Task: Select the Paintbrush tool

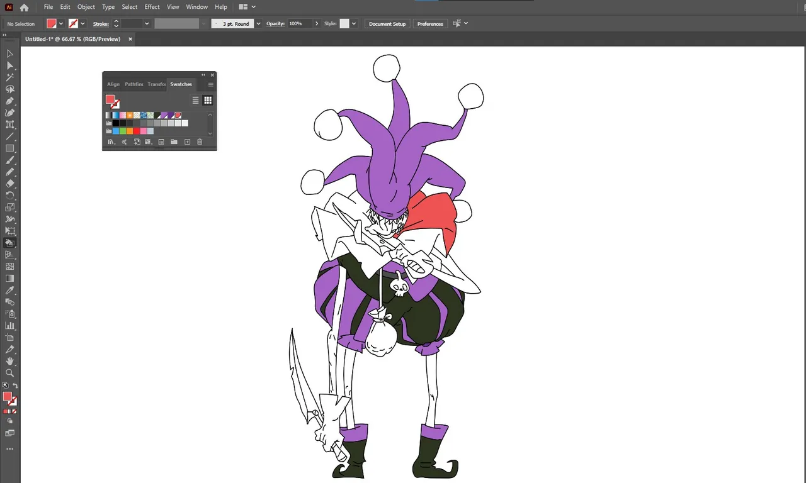Action: 9,160
